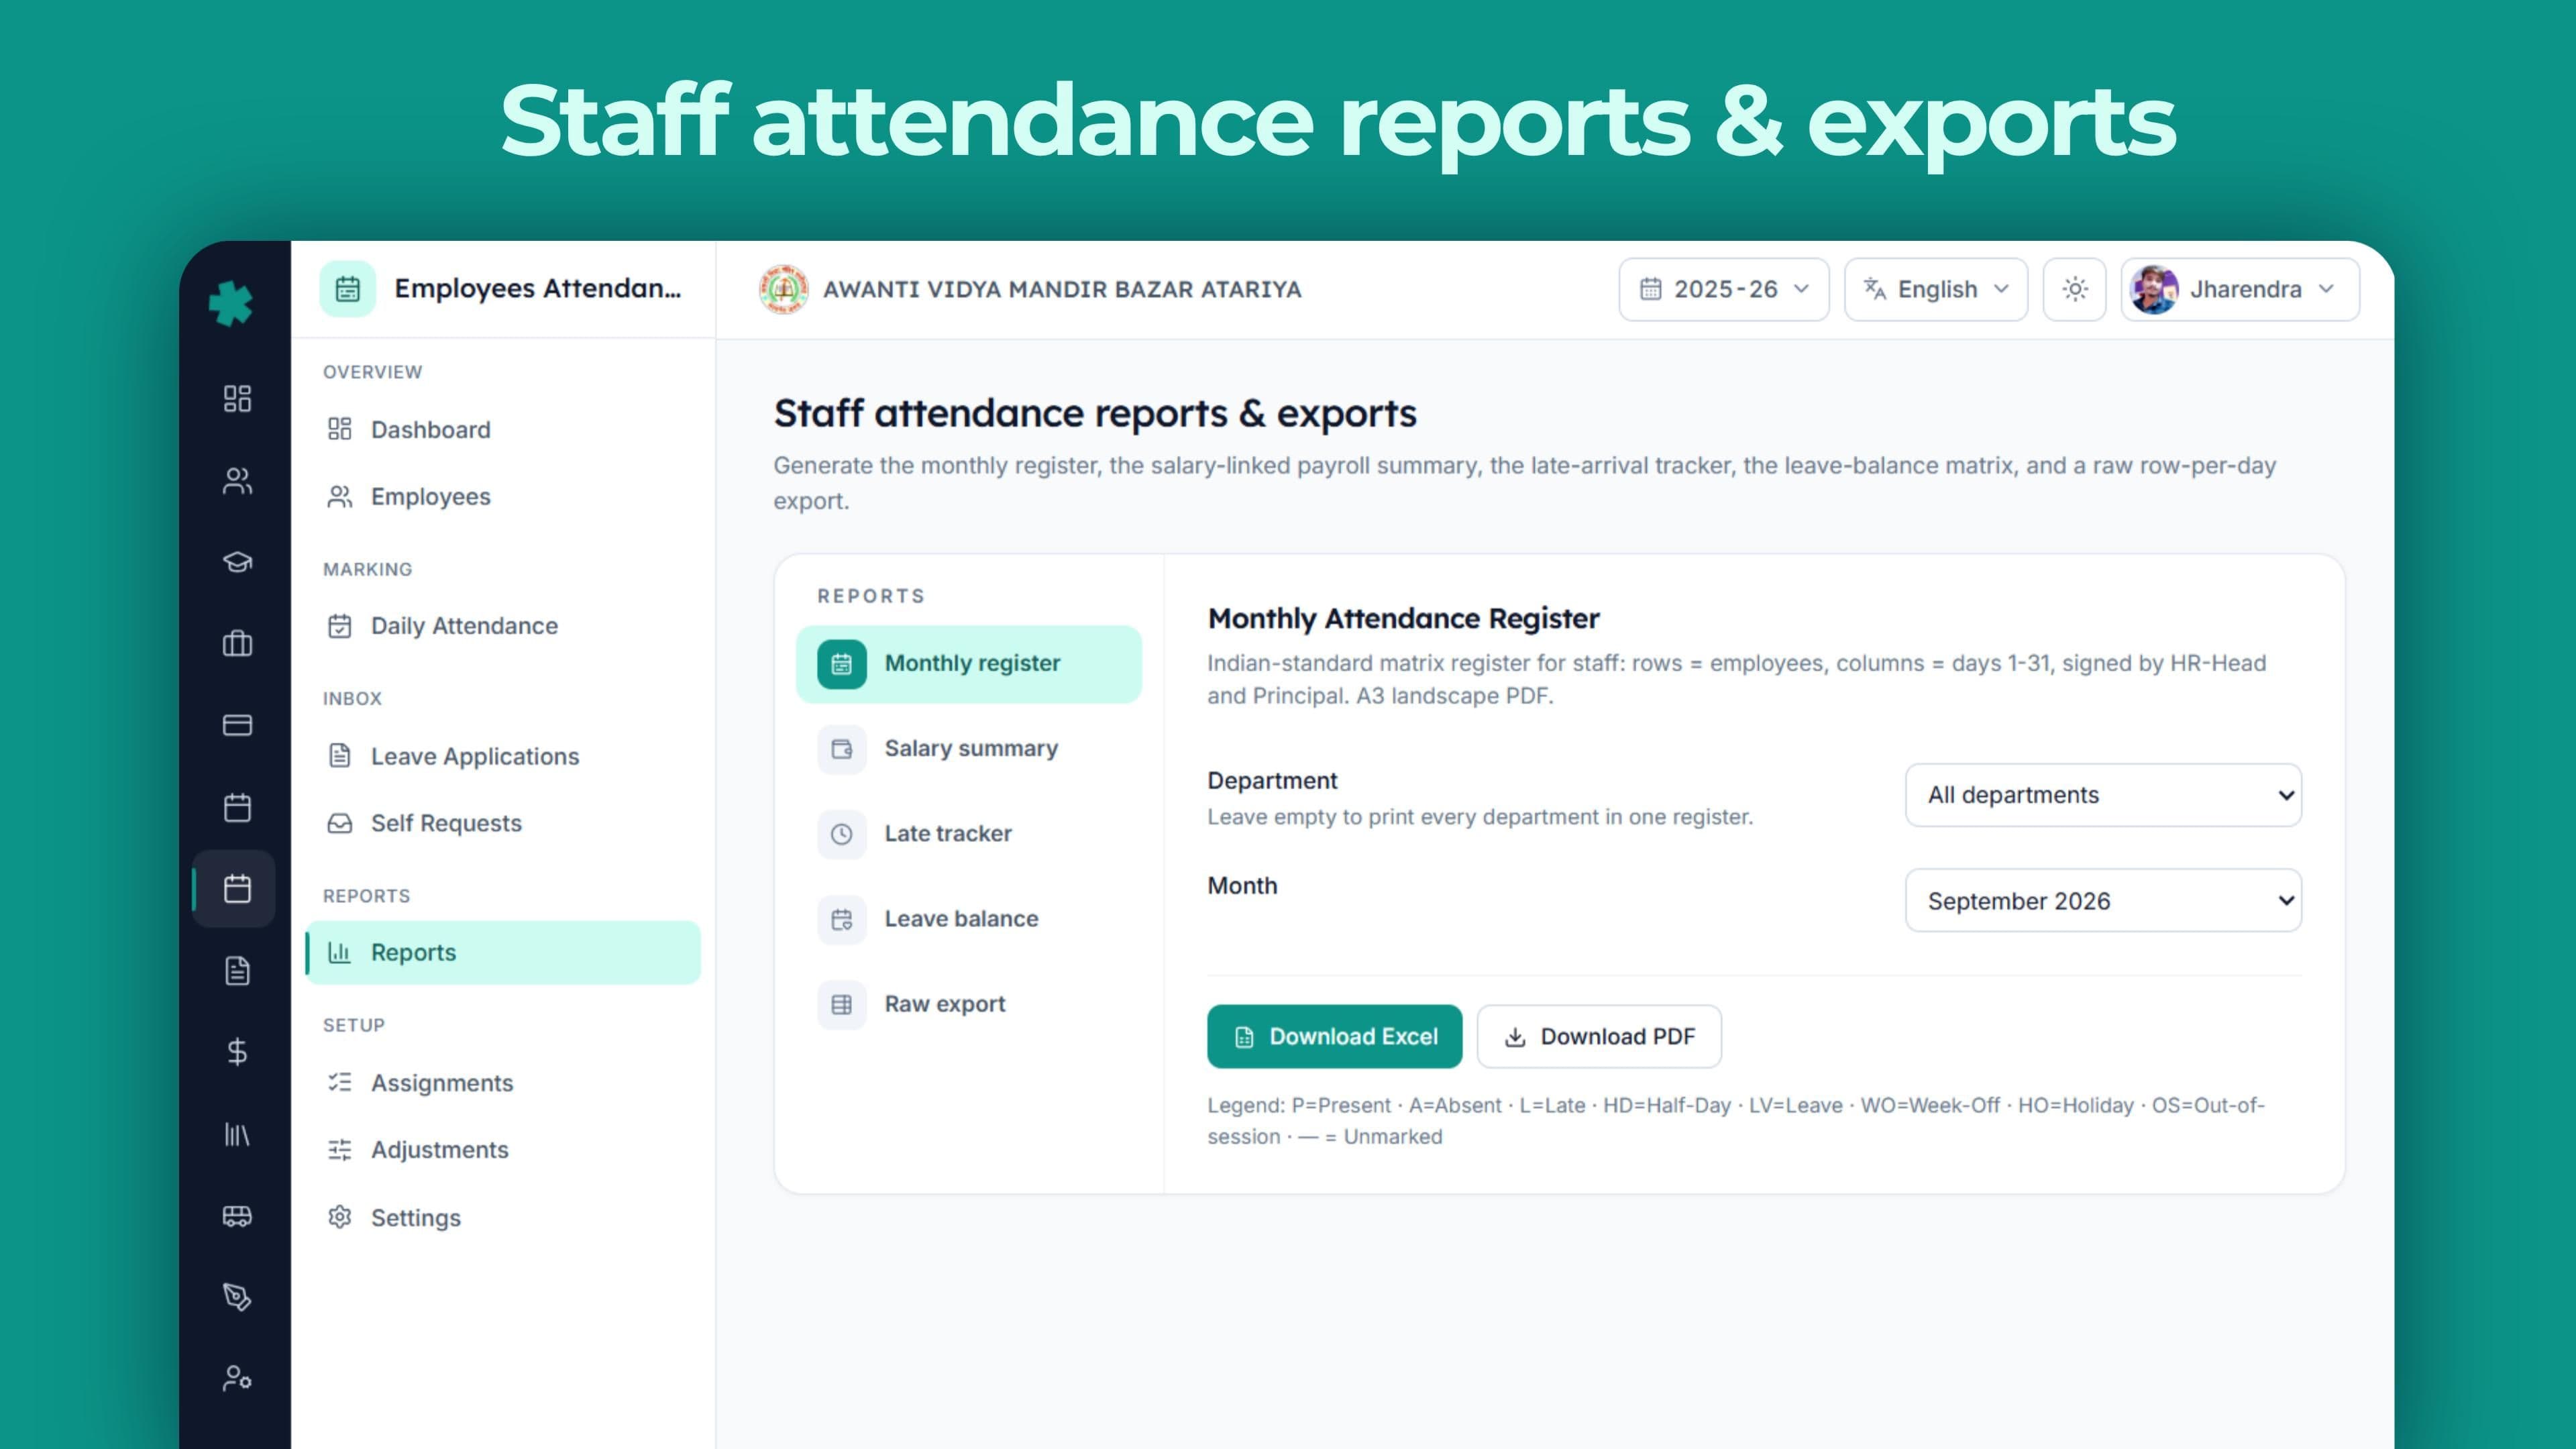Image resolution: width=2576 pixels, height=1449 pixels.
Task: Expand the Jharendra user menu chevron
Action: point(2327,289)
